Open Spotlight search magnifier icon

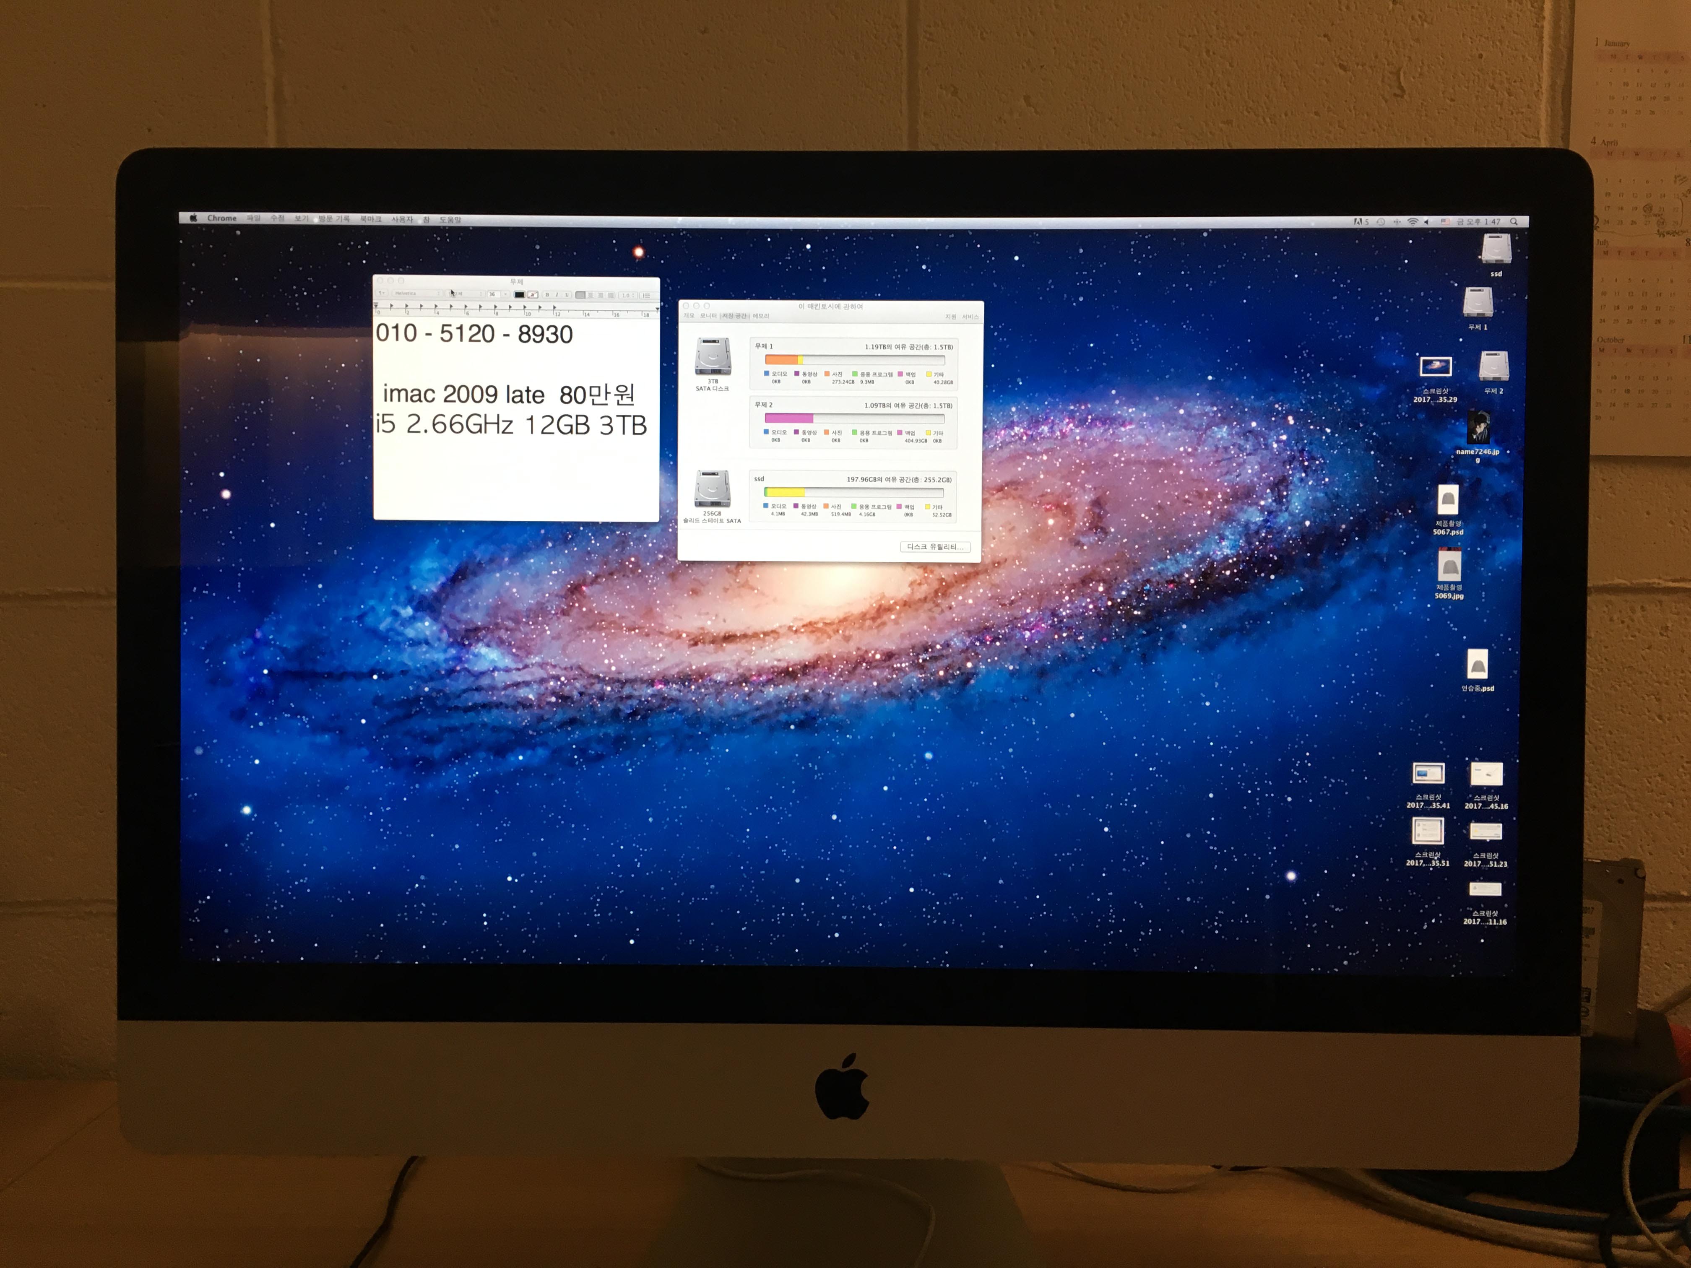pyautogui.click(x=1514, y=222)
